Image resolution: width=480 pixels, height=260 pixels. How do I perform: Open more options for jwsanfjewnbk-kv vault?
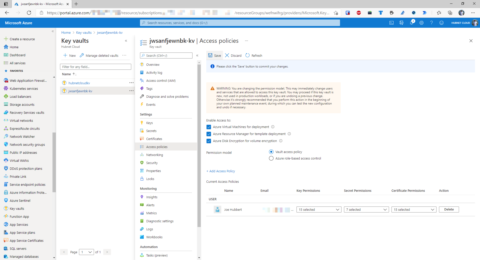tap(131, 91)
